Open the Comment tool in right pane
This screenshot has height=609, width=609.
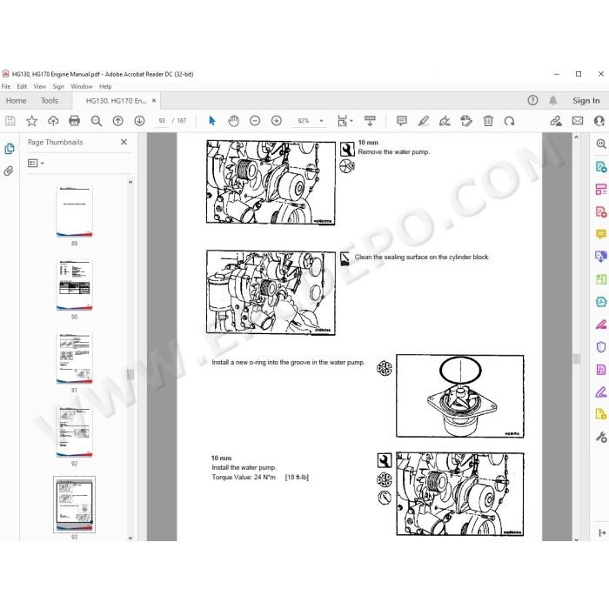[x=601, y=234]
